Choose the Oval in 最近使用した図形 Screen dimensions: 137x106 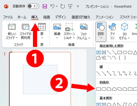[x=125, y=52]
